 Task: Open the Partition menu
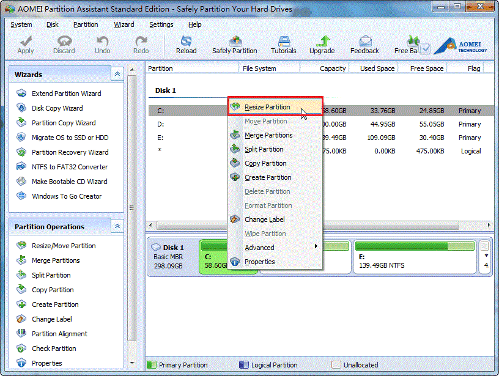pos(86,24)
